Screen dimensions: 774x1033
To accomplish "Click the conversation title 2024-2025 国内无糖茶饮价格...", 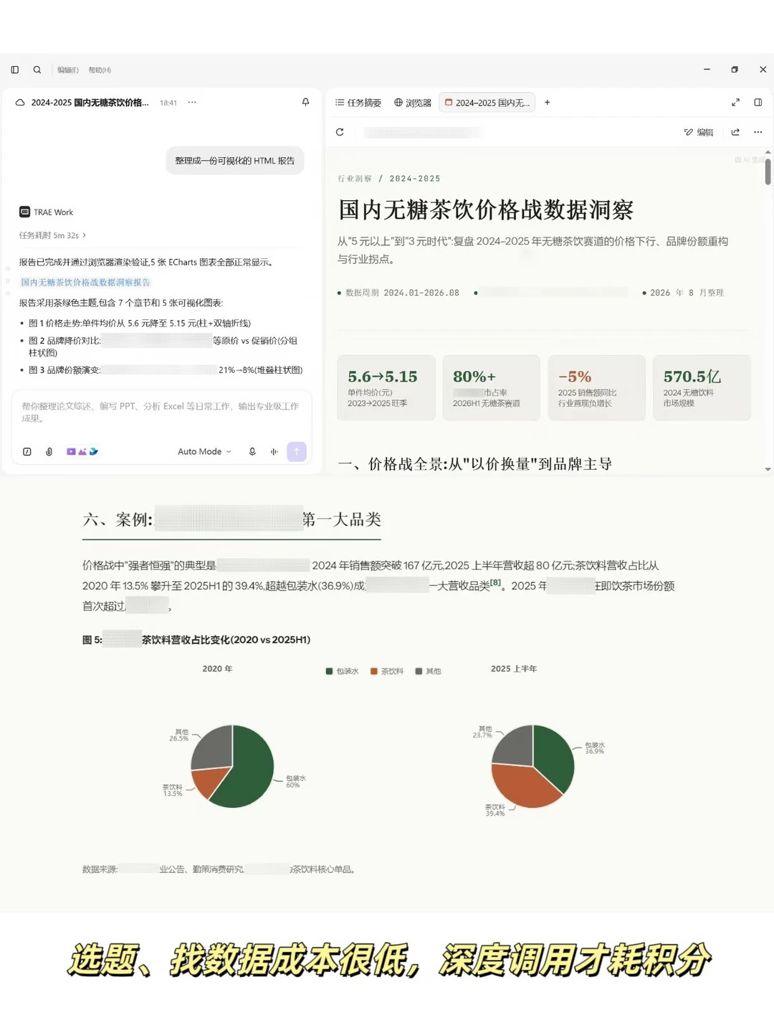I will point(90,103).
